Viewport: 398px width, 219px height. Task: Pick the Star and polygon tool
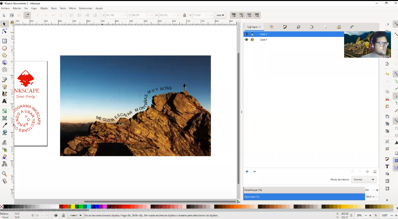[x=4, y=55]
